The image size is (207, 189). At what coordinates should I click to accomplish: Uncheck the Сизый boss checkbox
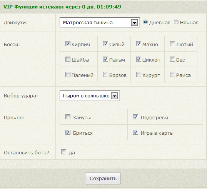coord(105,43)
